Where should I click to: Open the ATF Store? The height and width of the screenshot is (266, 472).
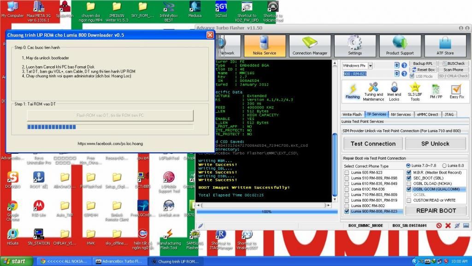click(445, 46)
